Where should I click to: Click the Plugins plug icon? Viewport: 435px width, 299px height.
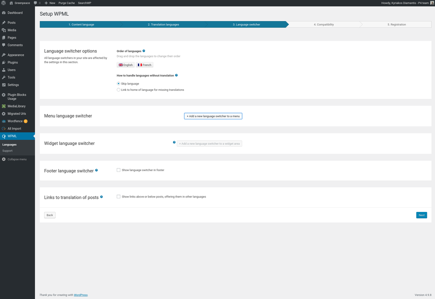(3, 62)
